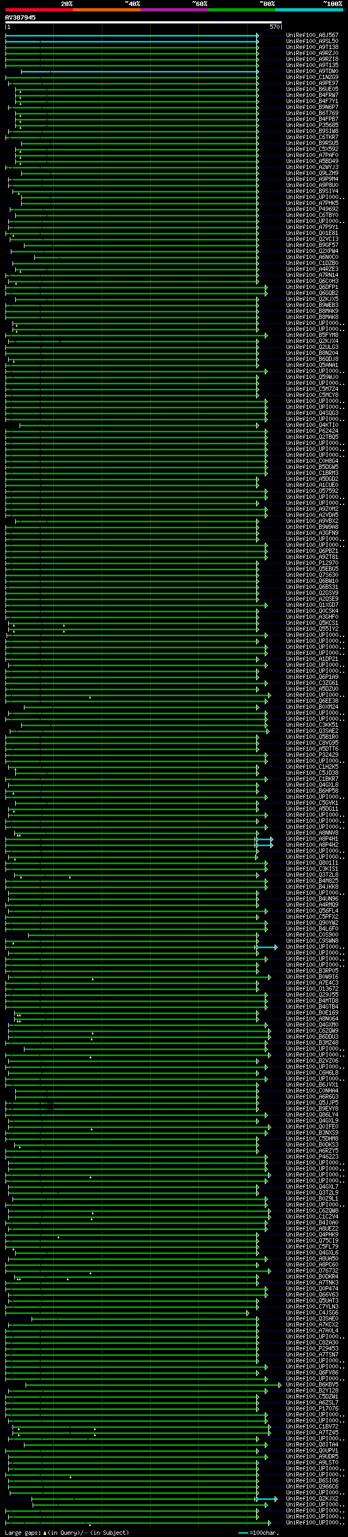Open hit UniRef100_C6TKR7
This screenshot has height=1537, width=348.
click(312, 137)
